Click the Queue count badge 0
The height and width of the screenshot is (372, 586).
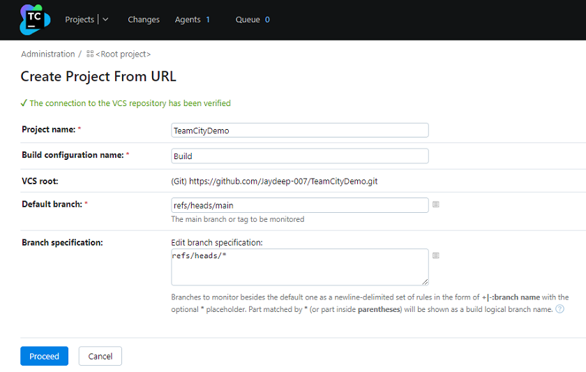[267, 20]
